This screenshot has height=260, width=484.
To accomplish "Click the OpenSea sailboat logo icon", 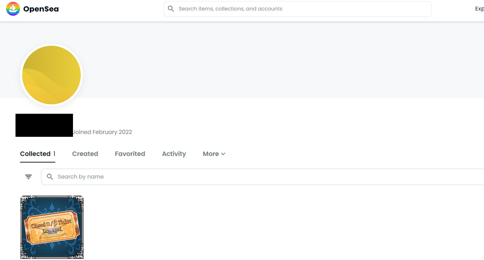I will [13, 9].
